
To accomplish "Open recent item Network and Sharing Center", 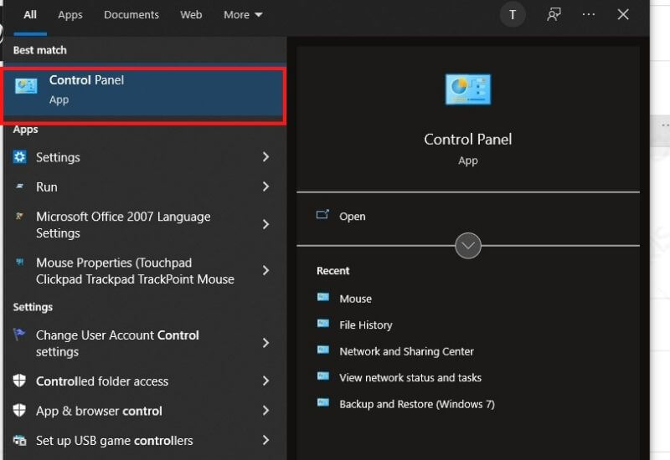I will click(x=406, y=351).
